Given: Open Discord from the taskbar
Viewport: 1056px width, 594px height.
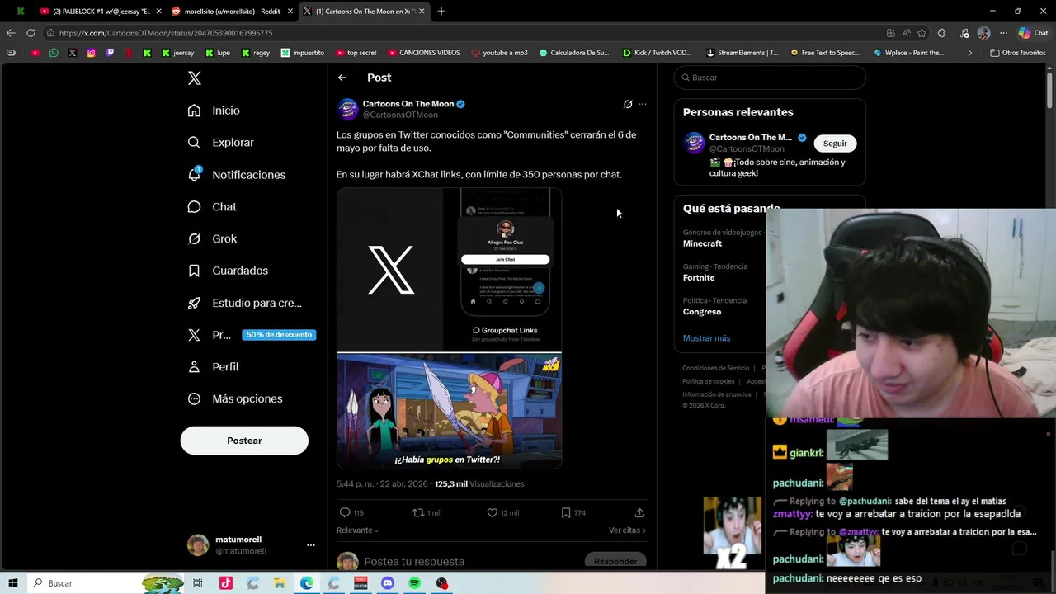Looking at the screenshot, I should (388, 583).
